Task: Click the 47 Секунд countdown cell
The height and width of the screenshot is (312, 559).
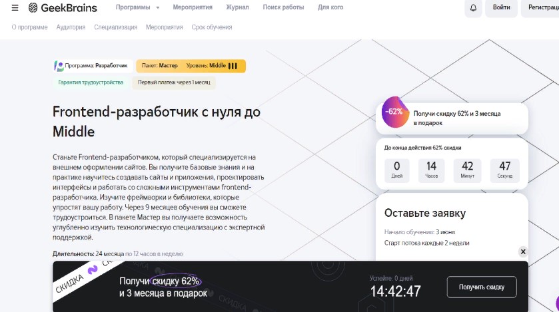Action: pos(505,170)
